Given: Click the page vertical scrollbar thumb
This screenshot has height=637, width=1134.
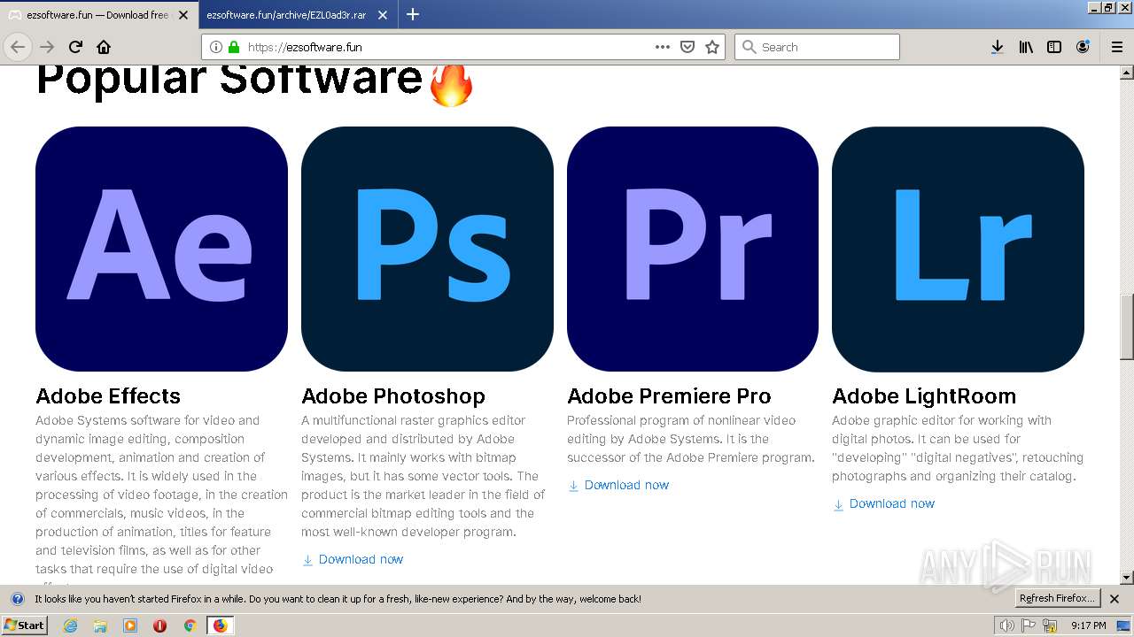Looking at the screenshot, I should click(1127, 326).
